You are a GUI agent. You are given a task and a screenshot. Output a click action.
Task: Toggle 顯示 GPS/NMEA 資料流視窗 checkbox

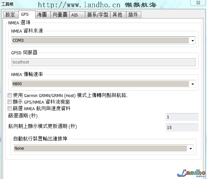(10, 102)
